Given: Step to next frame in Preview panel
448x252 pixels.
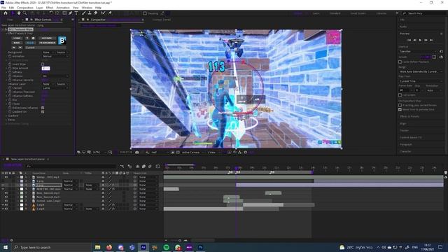Looking at the screenshot, I should click(426, 41).
